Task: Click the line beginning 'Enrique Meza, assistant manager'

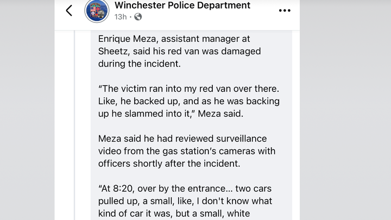Action: (x=174, y=39)
